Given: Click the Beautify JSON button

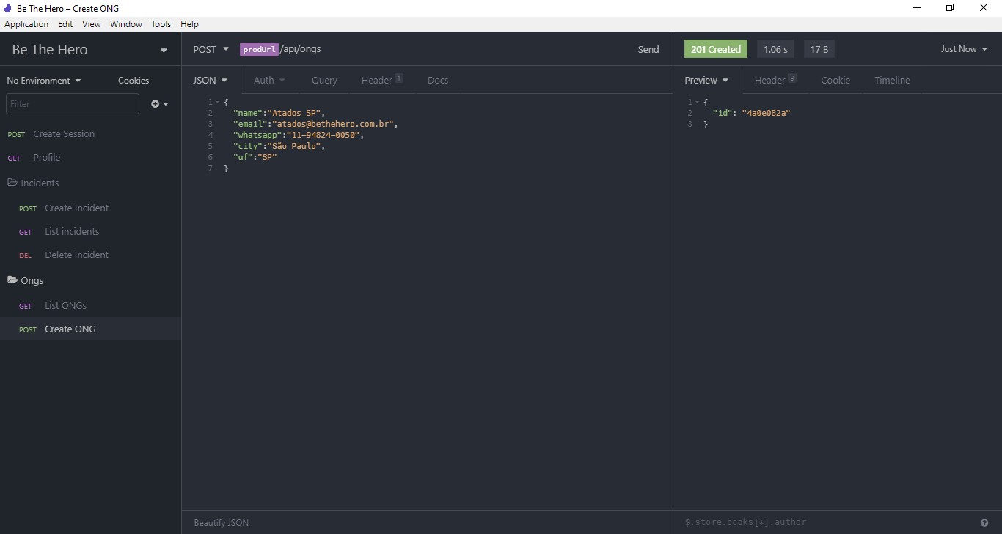Looking at the screenshot, I should coord(221,523).
